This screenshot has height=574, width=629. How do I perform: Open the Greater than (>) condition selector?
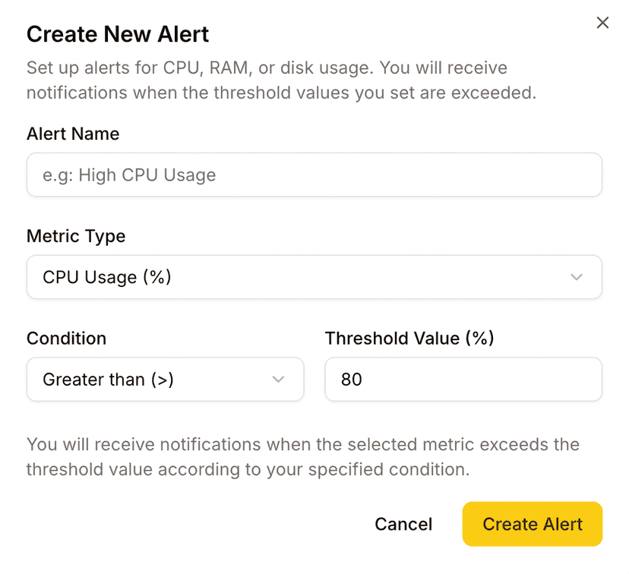pyautogui.click(x=165, y=380)
